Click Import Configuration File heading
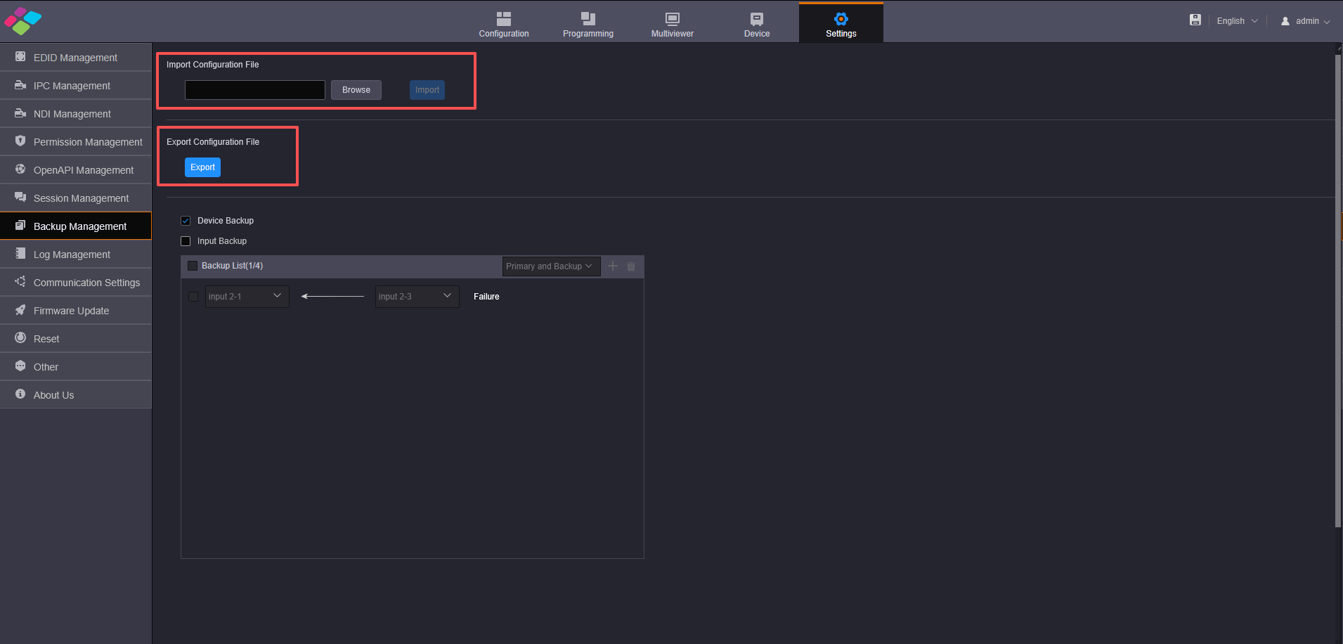This screenshot has height=644, width=1343. 212,65
